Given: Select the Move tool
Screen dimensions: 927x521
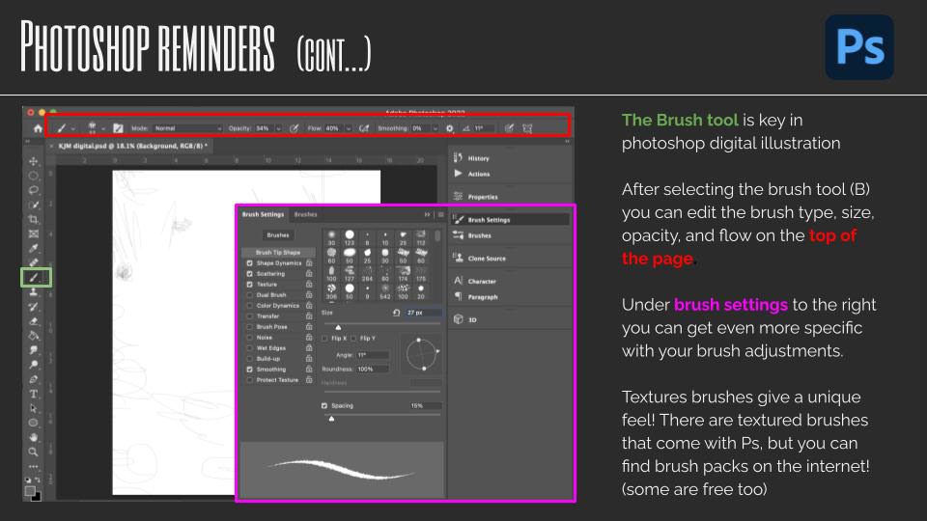Looking at the screenshot, I should pyautogui.click(x=33, y=161).
